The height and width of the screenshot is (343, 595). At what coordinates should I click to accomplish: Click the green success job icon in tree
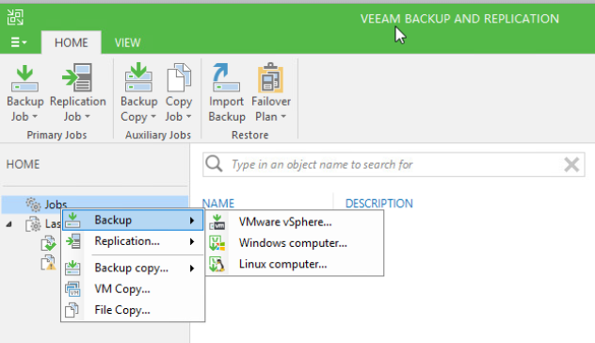tap(49, 243)
